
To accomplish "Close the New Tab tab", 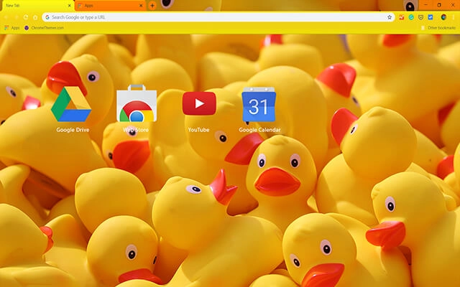I will pos(69,6).
